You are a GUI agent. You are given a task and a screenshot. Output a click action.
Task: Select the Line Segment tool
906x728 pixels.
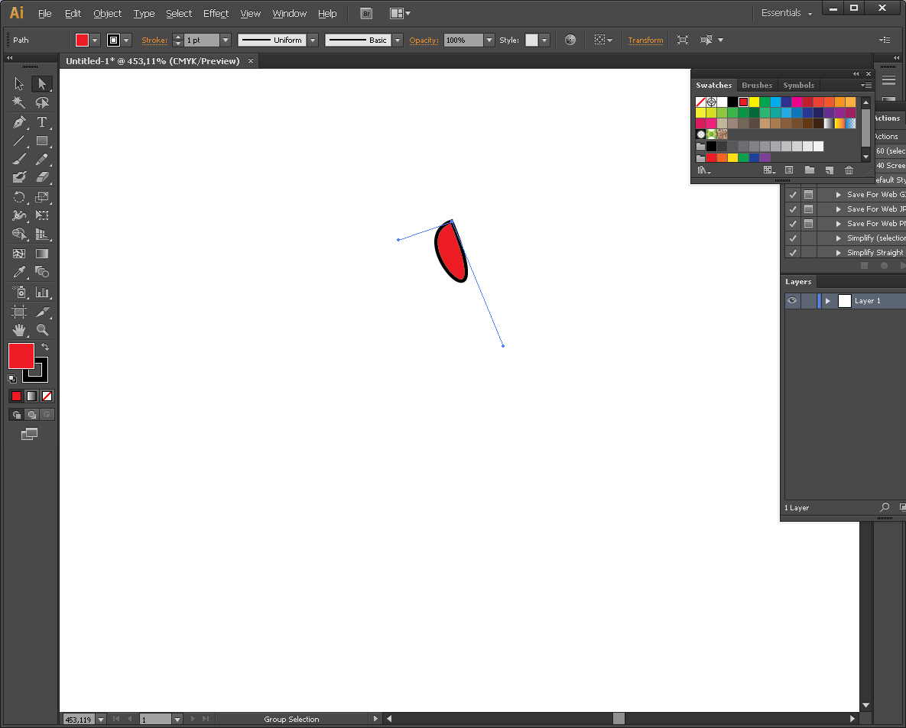(19, 141)
